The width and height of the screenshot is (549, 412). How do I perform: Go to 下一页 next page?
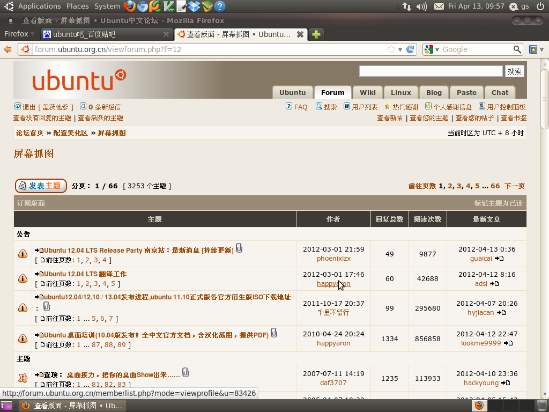click(514, 186)
